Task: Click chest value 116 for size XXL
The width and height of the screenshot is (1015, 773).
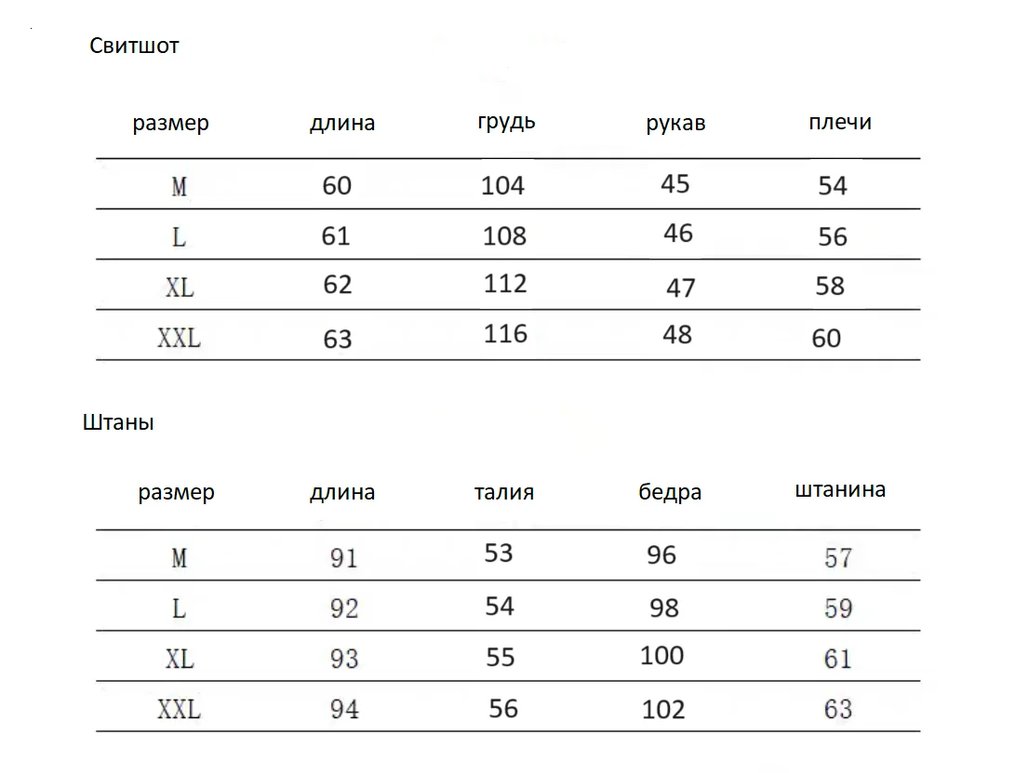Action: [x=505, y=334]
